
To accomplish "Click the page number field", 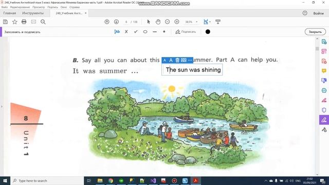I will click(126, 22).
